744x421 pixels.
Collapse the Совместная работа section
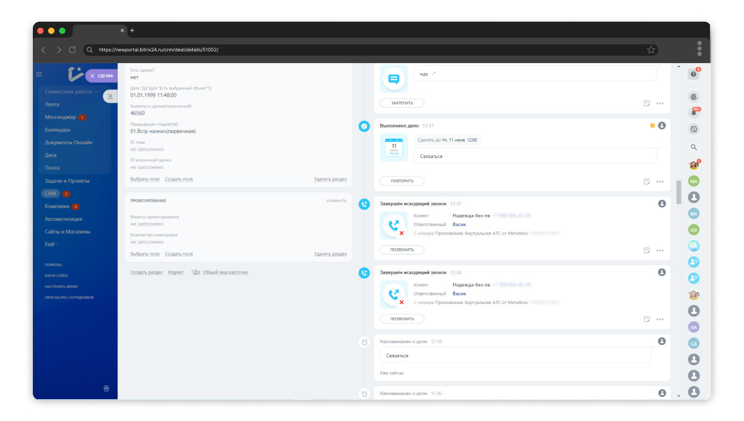pyautogui.click(x=71, y=92)
